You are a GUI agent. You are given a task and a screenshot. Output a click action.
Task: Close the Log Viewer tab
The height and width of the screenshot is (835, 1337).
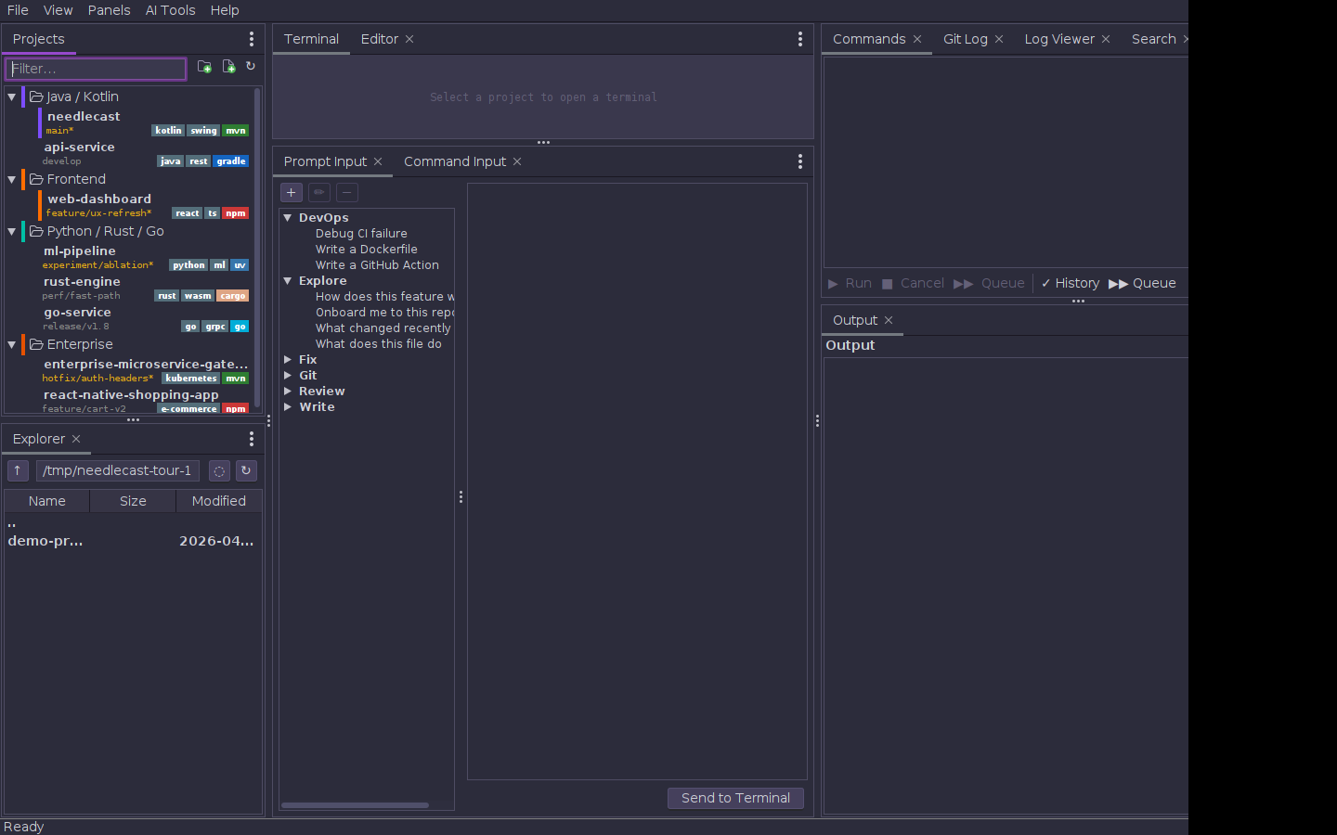pyautogui.click(x=1106, y=39)
